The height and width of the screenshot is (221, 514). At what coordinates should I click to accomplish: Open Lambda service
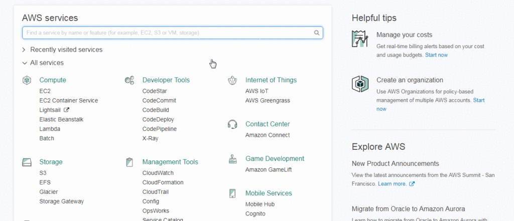point(50,129)
